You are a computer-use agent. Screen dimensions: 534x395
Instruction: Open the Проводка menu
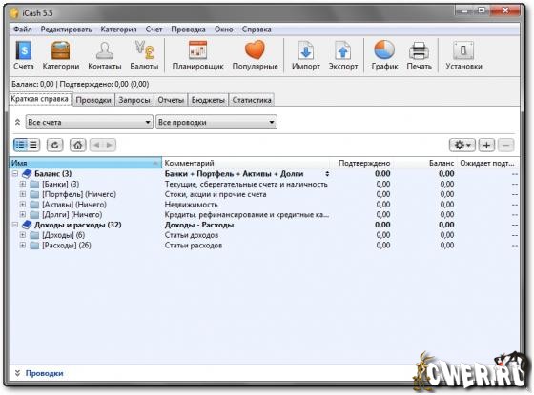coord(188,30)
